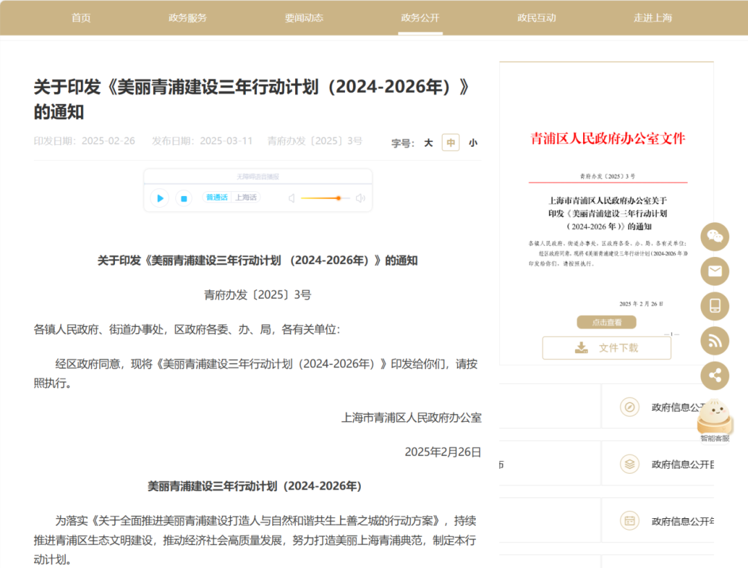Open the 智能客服 chatbot mascot
This screenshot has height=568, width=748.
click(x=715, y=417)
